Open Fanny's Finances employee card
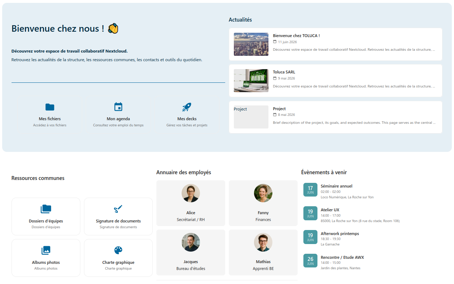The width and height of the screenshot is (454, 284). pos(263,203)
